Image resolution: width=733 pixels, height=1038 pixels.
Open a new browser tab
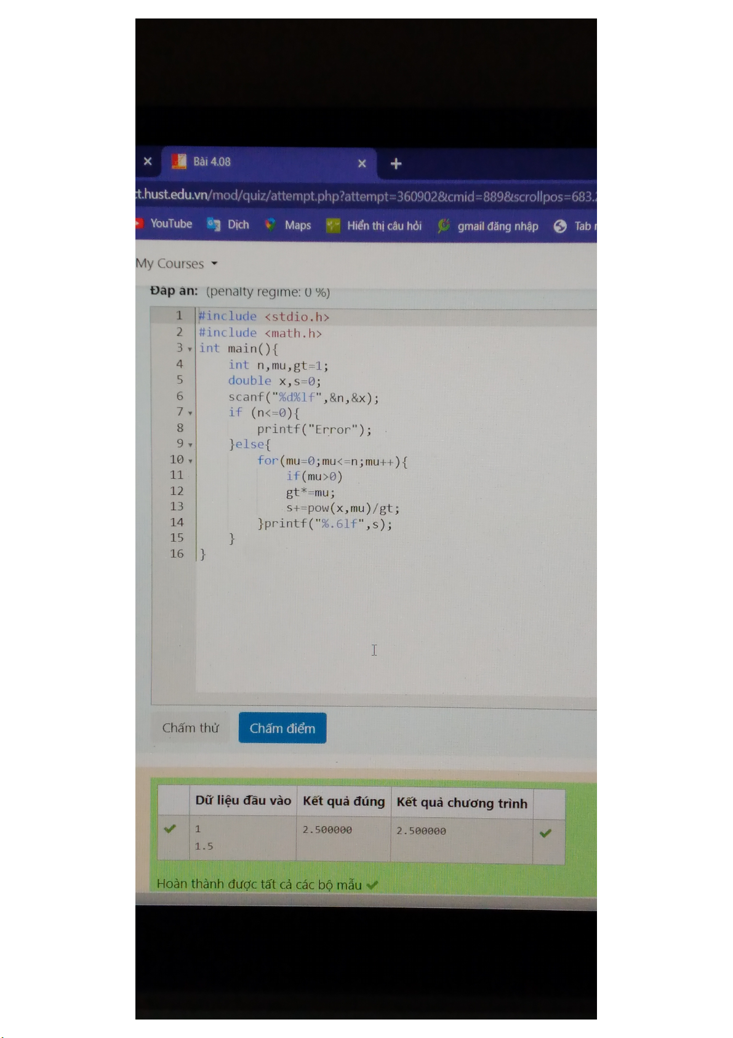(396, 164)
